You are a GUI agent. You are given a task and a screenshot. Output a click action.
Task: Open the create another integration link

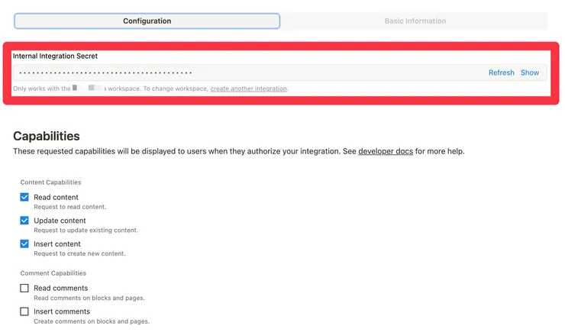point(249,89)
